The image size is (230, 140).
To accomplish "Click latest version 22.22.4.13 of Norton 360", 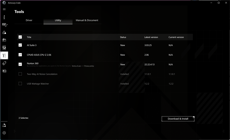I will (149, 64).
